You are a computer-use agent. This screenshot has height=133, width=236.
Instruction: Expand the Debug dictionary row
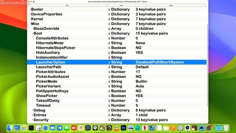pyautogui.click(x=32, y=110)
